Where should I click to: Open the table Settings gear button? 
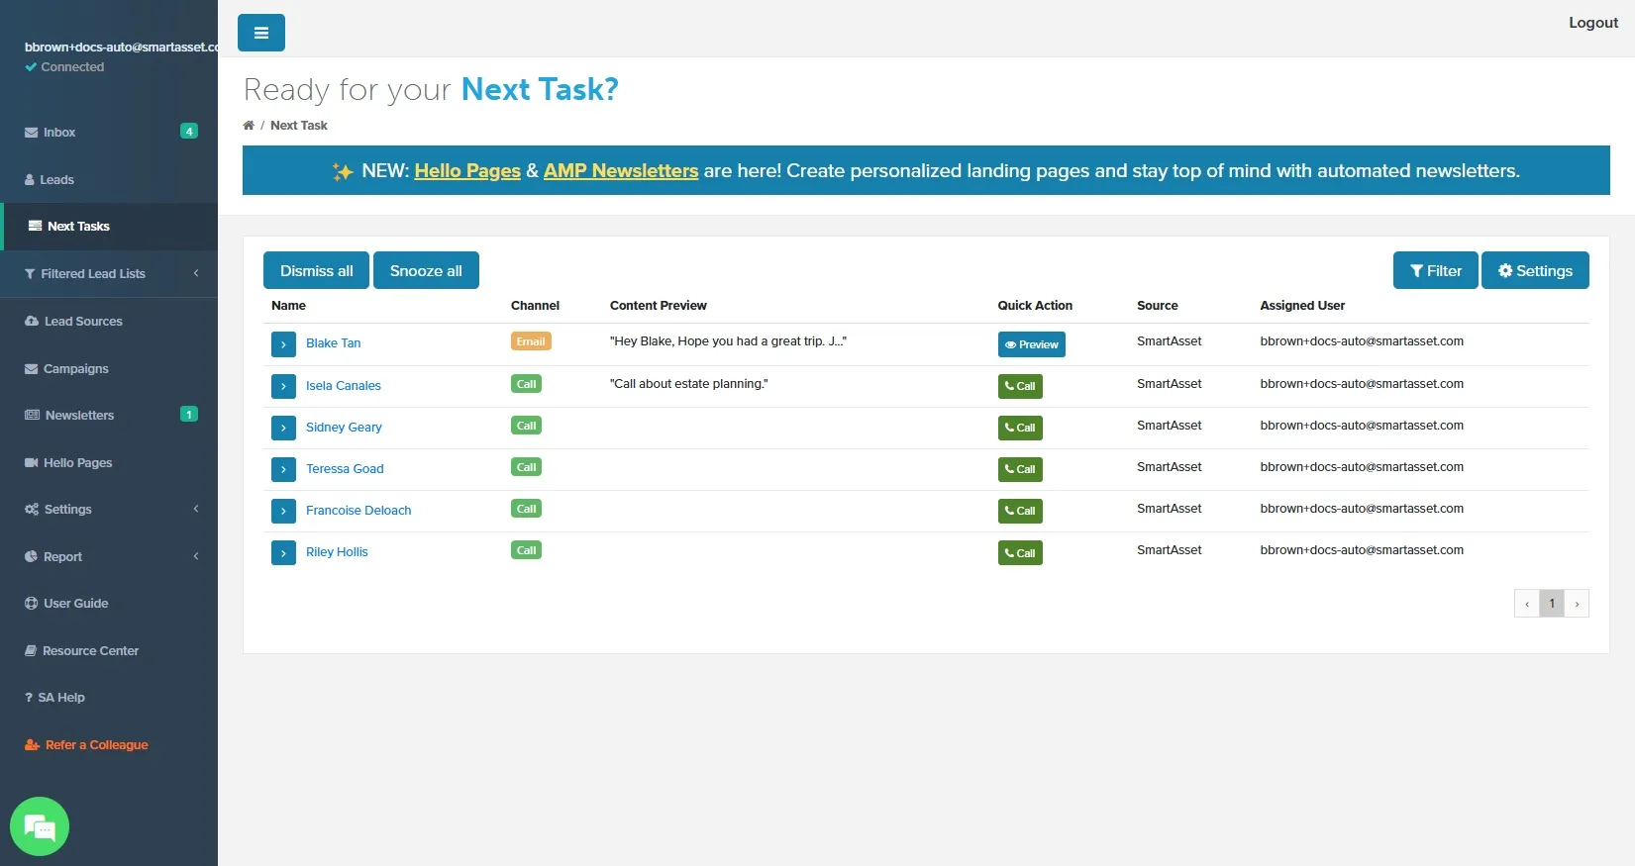[x=1535, y=270]
